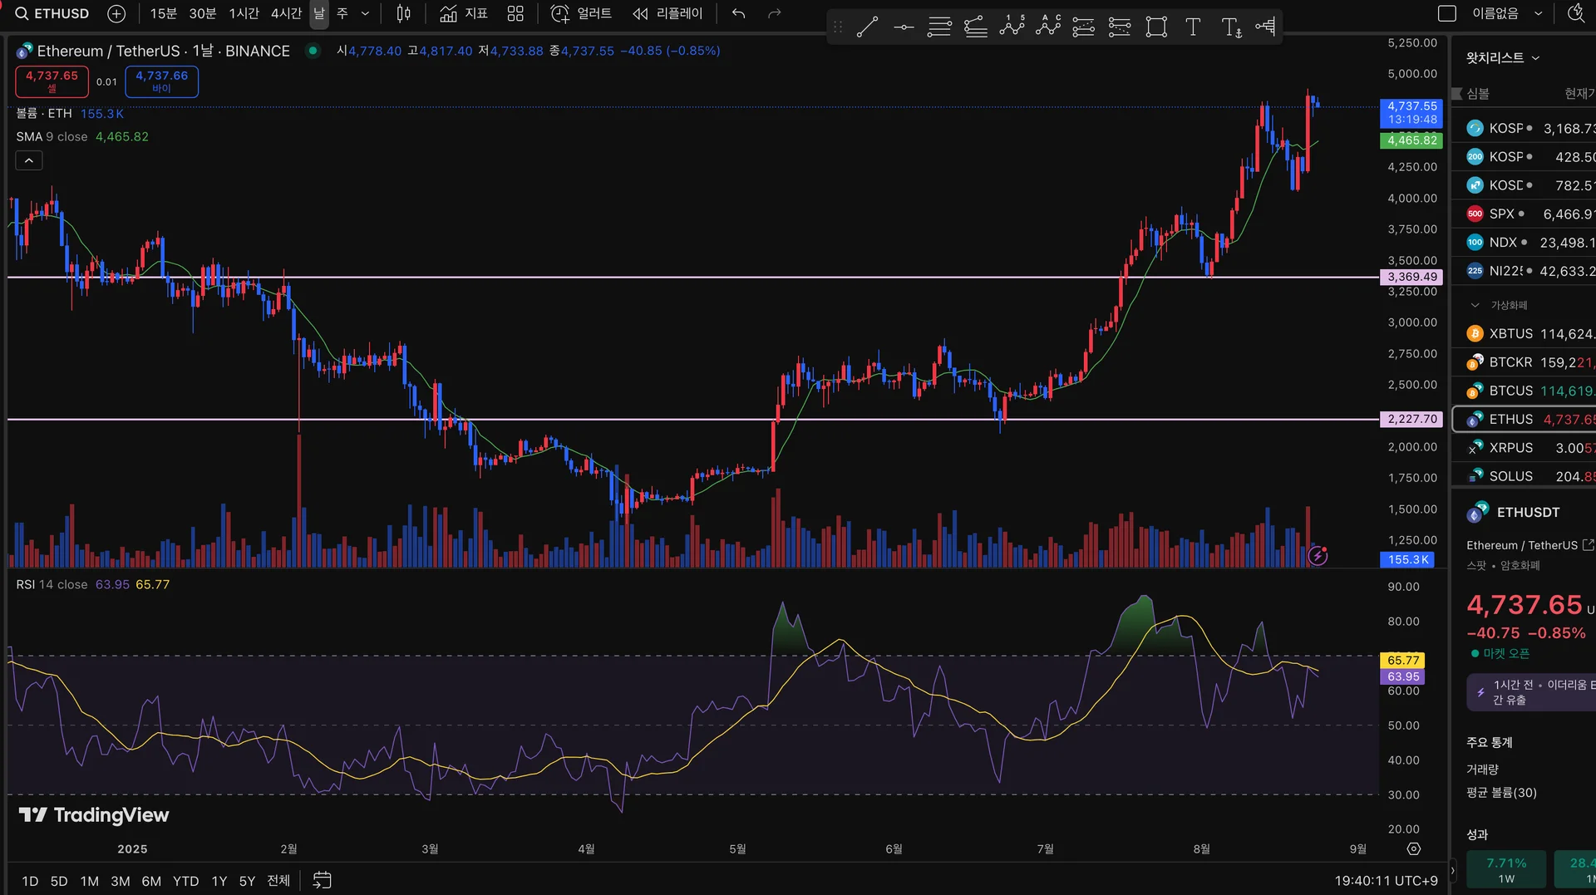Viewport: 1596px width, 895px height.
Task: Select the long position tool
Action: click(1084, 27)
